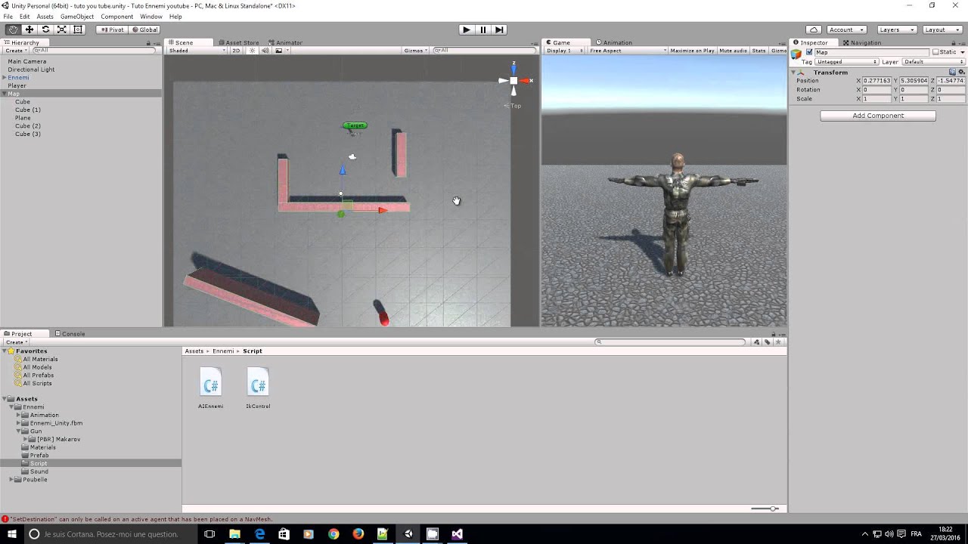Switch to Asset Store tab

(x=239, y=43)
